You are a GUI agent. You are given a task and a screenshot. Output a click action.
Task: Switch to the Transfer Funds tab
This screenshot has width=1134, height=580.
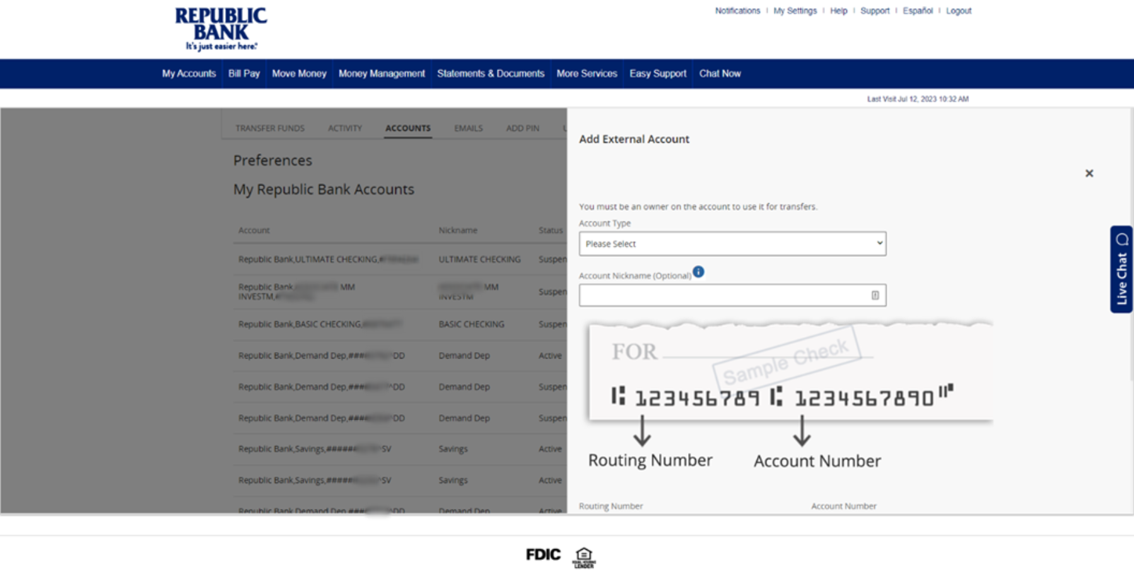tap(270, 128)
